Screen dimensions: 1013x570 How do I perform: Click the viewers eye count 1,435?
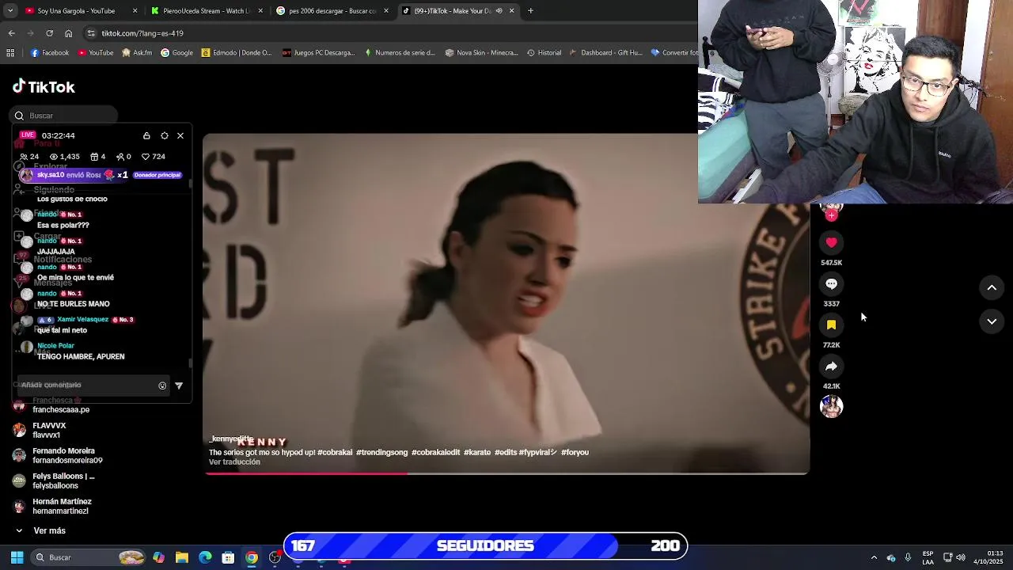[x=64, y=157]
